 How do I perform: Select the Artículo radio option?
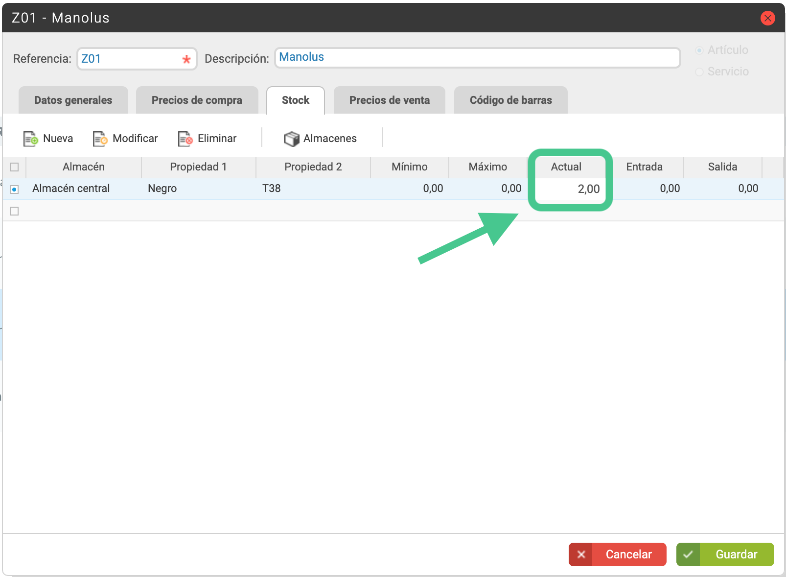699,50
